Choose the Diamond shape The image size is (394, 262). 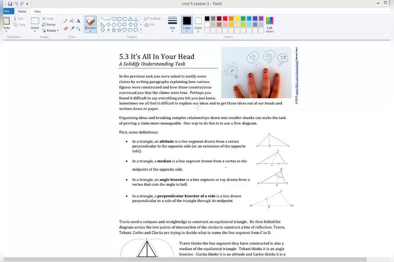[108, 24]
